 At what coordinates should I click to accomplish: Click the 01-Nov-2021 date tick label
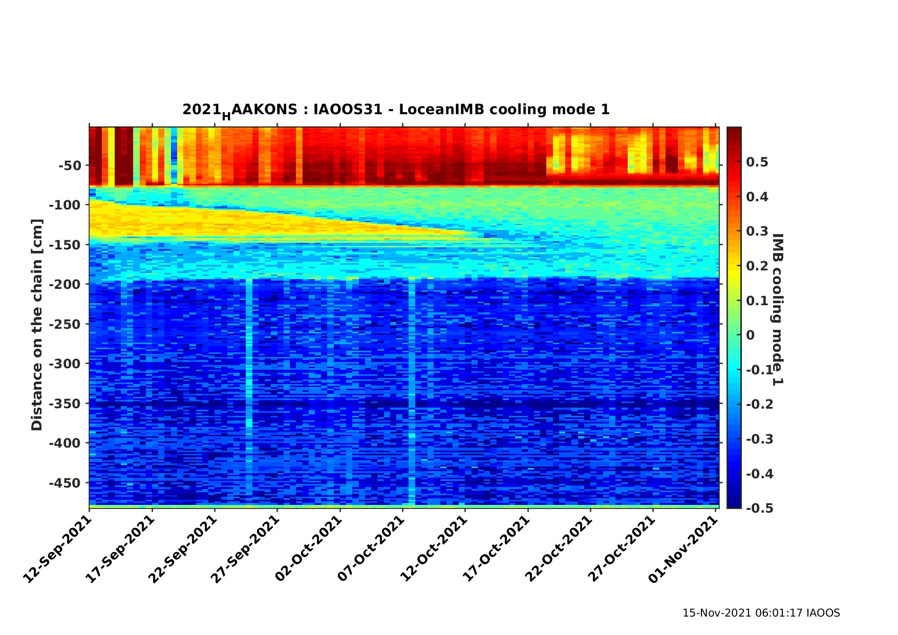(683, 548)
